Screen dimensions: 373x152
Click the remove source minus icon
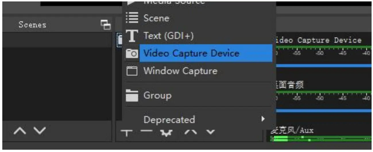coord(147,133)
